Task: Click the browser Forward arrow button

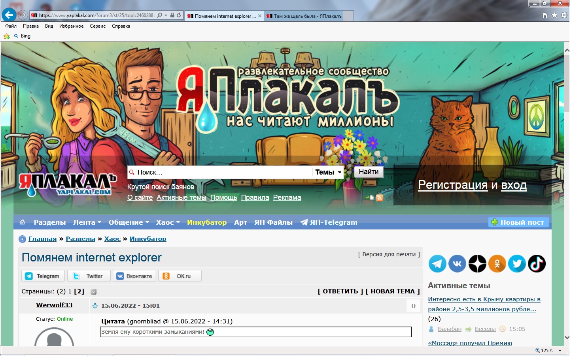Action: (23, 15)
